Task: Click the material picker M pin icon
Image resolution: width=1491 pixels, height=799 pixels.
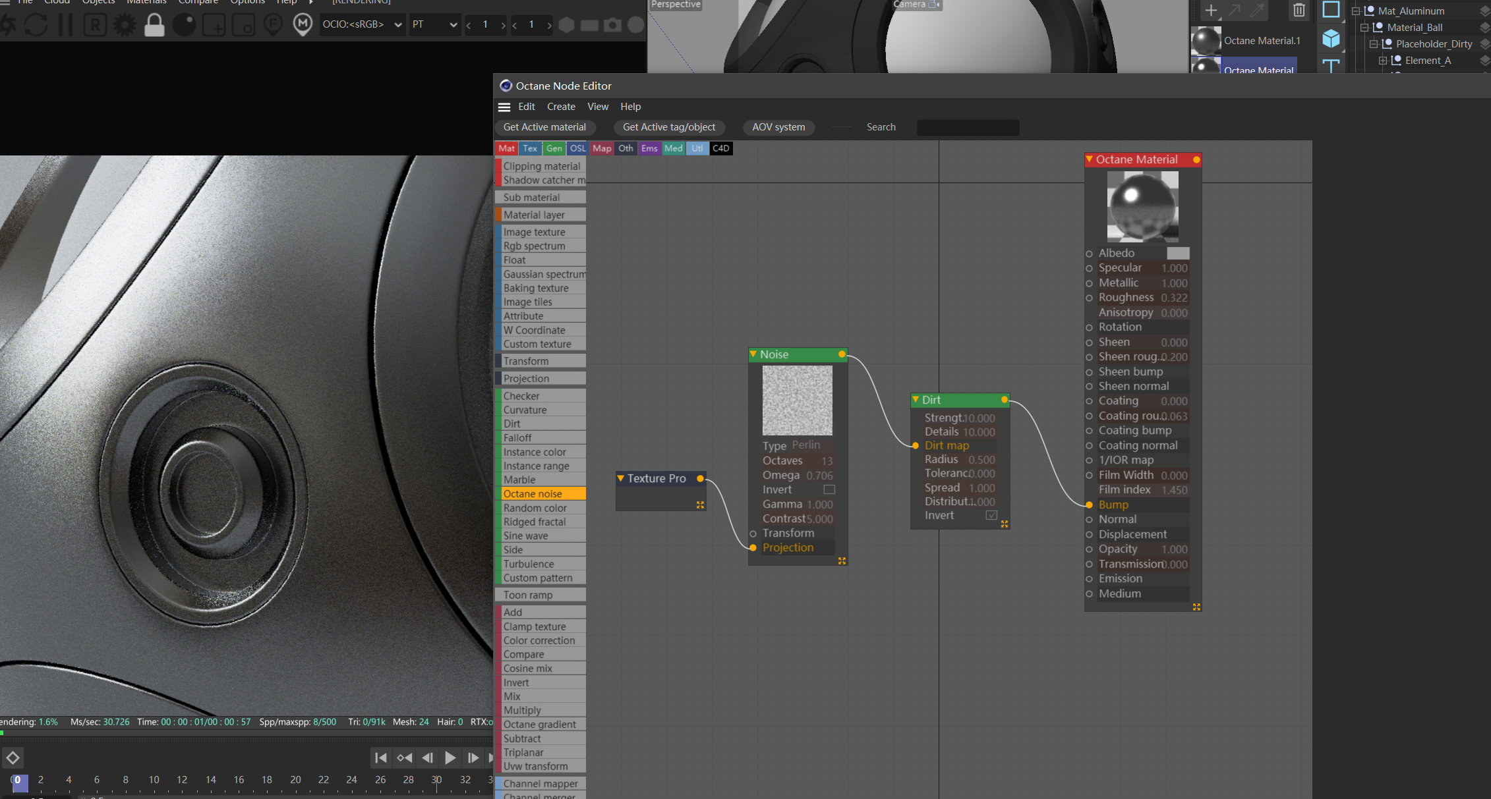Action: pos(303,25)
